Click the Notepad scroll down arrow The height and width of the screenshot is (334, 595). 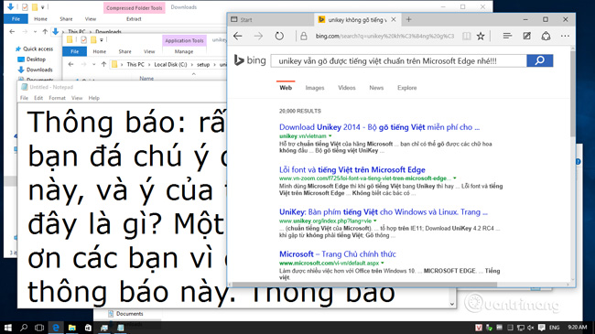click(x=452, y=304)
